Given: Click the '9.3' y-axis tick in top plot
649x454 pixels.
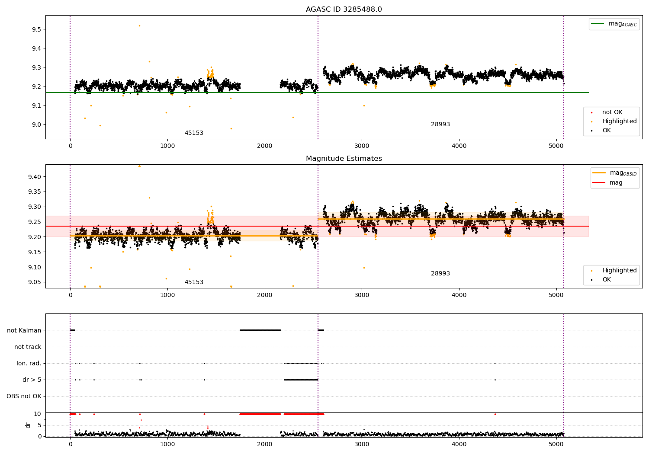Looking at the screenshot, I should coord(36,67).
